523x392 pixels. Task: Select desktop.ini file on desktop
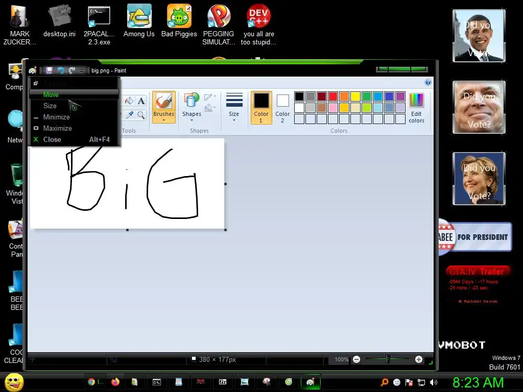[59, 20]
